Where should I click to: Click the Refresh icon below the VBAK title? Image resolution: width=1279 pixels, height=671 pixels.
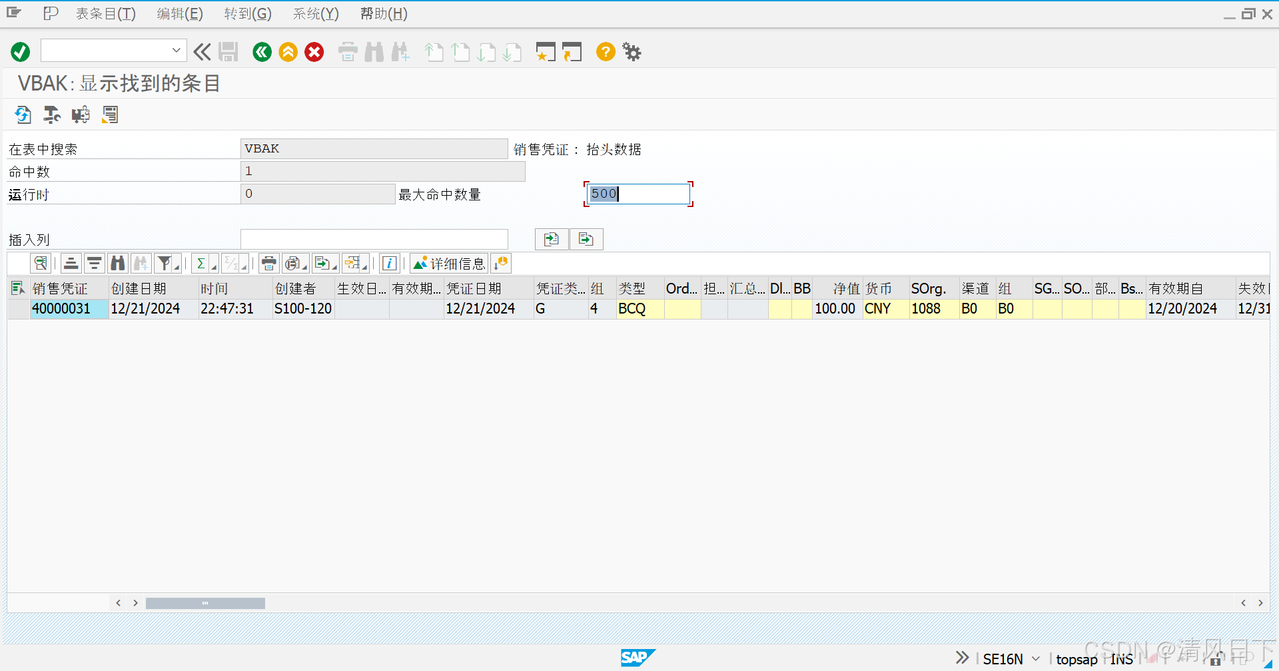pos(23,114)
